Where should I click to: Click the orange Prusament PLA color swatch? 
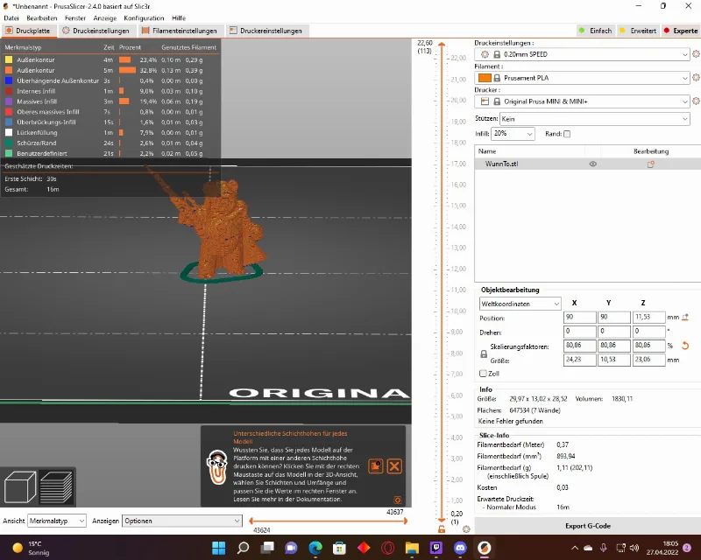485,78
